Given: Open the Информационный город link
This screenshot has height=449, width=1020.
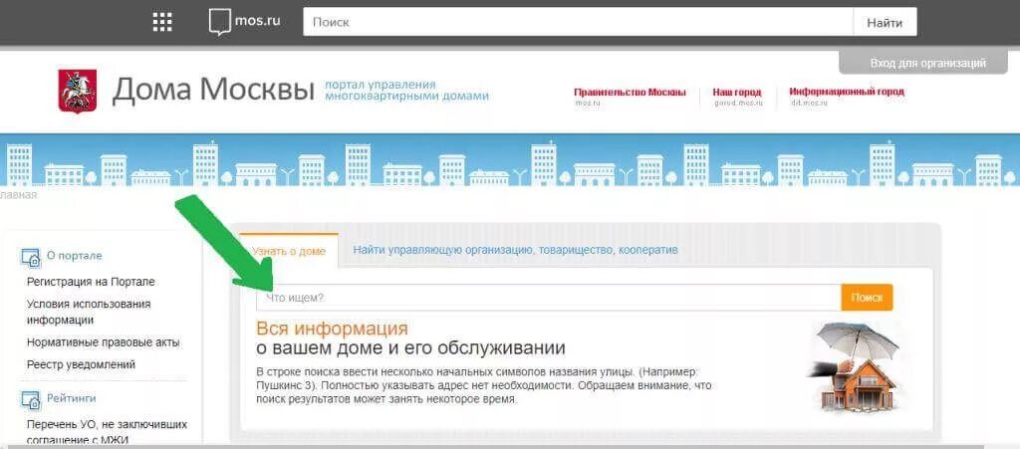Looking at the screenshot, I should (847, 92).
